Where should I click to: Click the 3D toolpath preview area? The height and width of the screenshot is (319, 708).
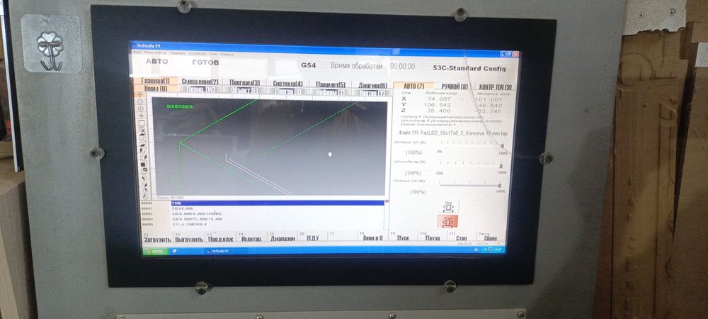click(270, 148)
